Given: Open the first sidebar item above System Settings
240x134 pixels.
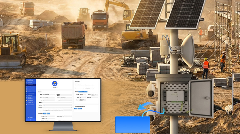Looking at the screenshot, I should click(31, 83).
